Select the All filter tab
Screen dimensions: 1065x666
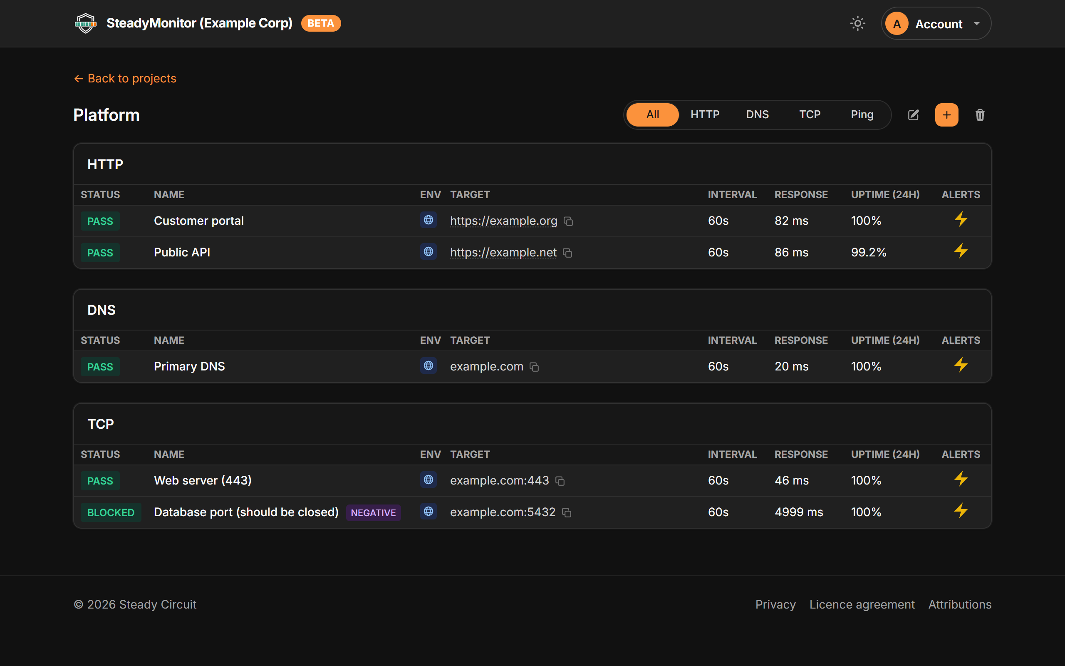pyautogui.click(x=652, y=114)
